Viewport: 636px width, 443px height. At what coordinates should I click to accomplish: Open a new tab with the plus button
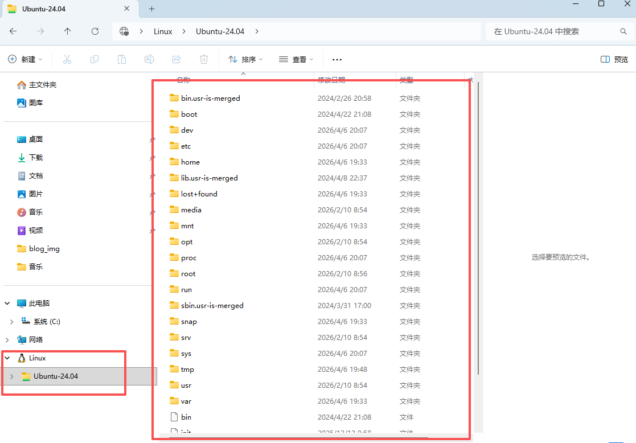coord(151,9)
